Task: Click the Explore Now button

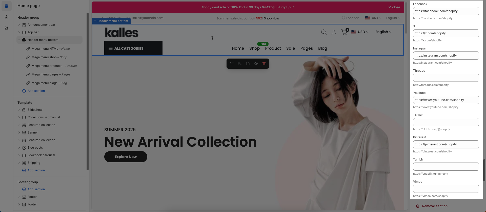Action: click(x=126, y=157)
